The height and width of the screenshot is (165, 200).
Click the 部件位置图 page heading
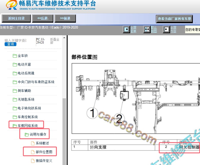pos(84,57)
